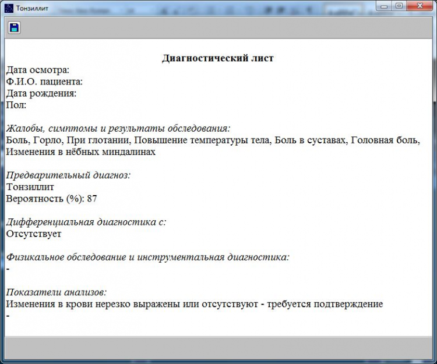Viewport: 437px width, 364px height.
Task: Click the Тонзиллит title bar text
Action: coord(32,8)
